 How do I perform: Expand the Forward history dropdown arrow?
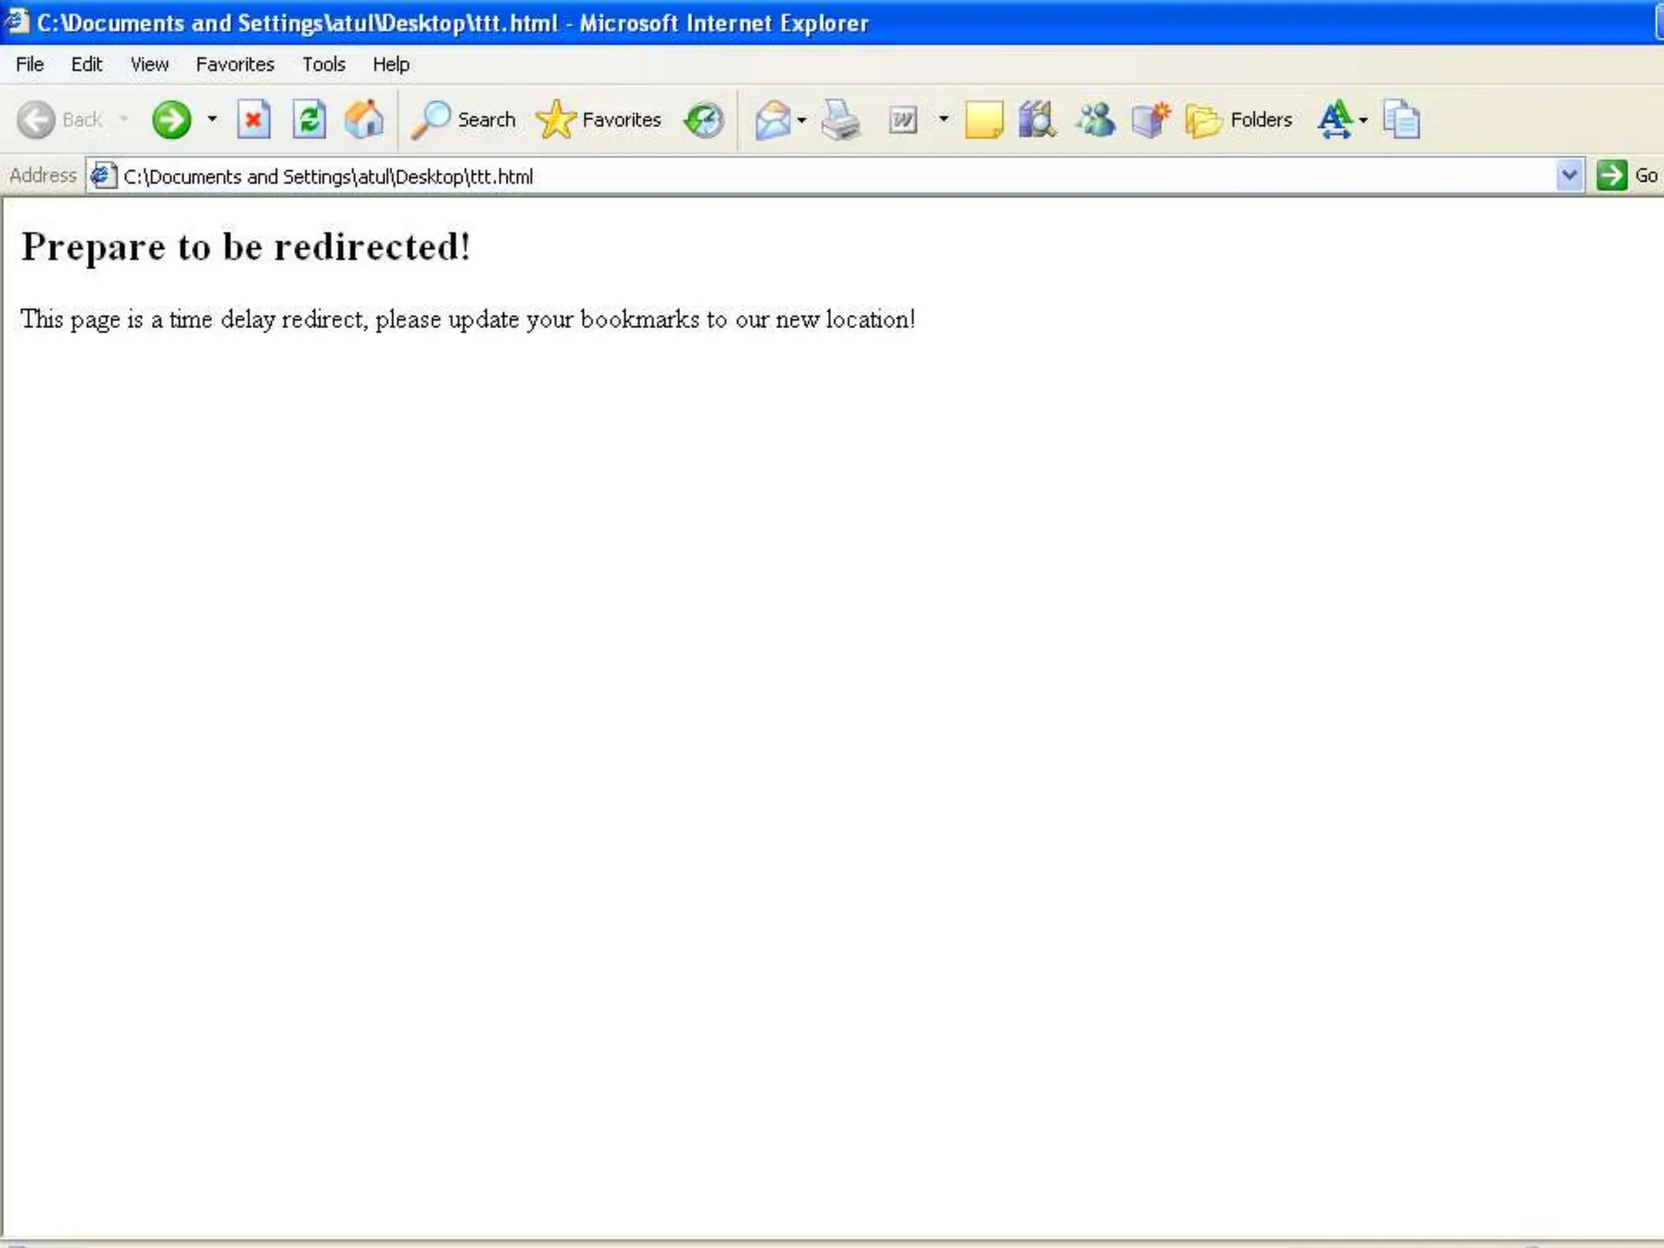(212, 119)
